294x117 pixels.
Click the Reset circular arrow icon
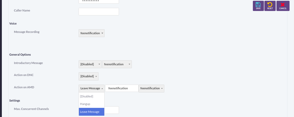(x=270, y=4)
